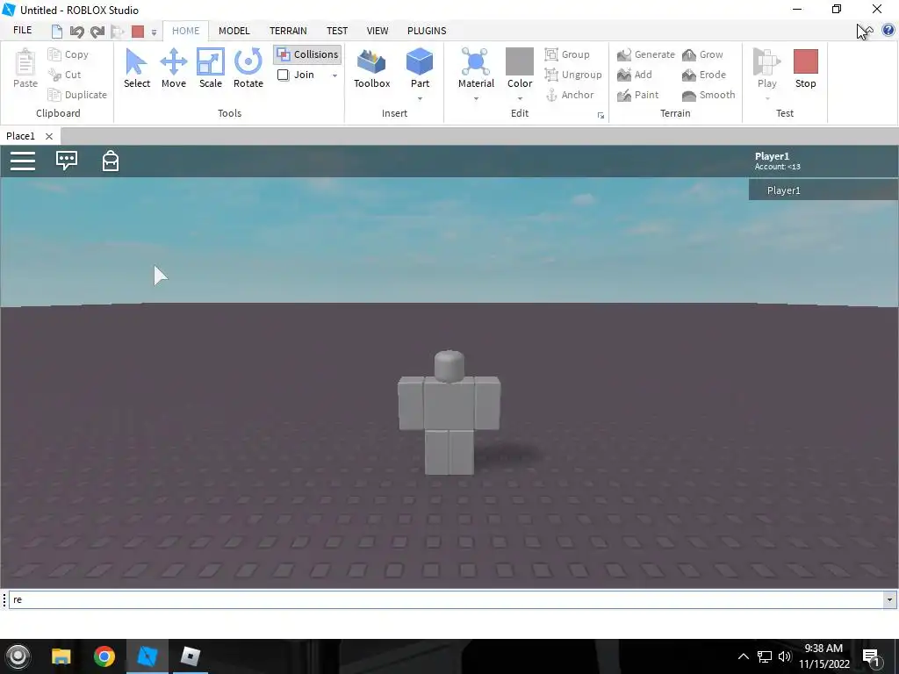Viewport: 899px width, 674px height.
Task: Choose the Scale tool
Action: pyautogui.click(x=211, y=68)
